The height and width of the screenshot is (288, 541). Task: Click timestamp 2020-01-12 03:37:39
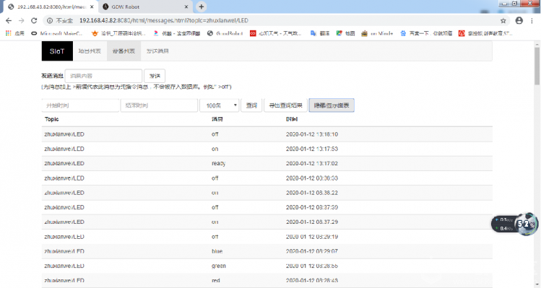pos(312,207)
